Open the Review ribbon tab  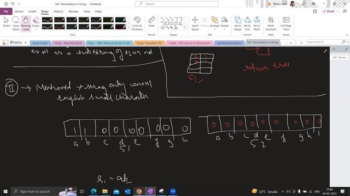pos(73,11)
